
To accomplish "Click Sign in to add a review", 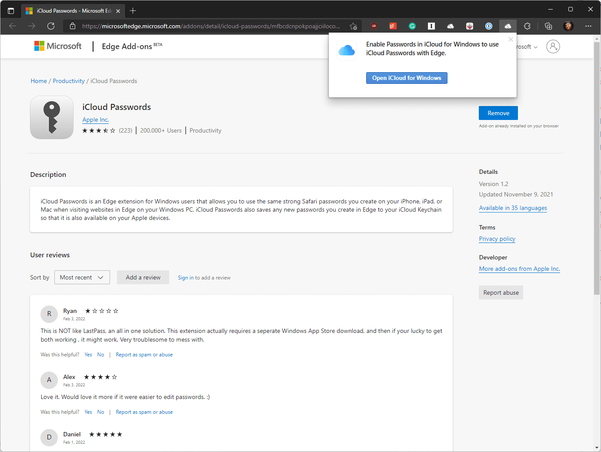I will point(204,278).
